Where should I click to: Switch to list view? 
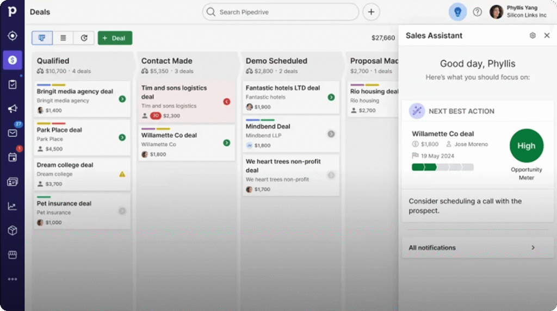[63, 38]
